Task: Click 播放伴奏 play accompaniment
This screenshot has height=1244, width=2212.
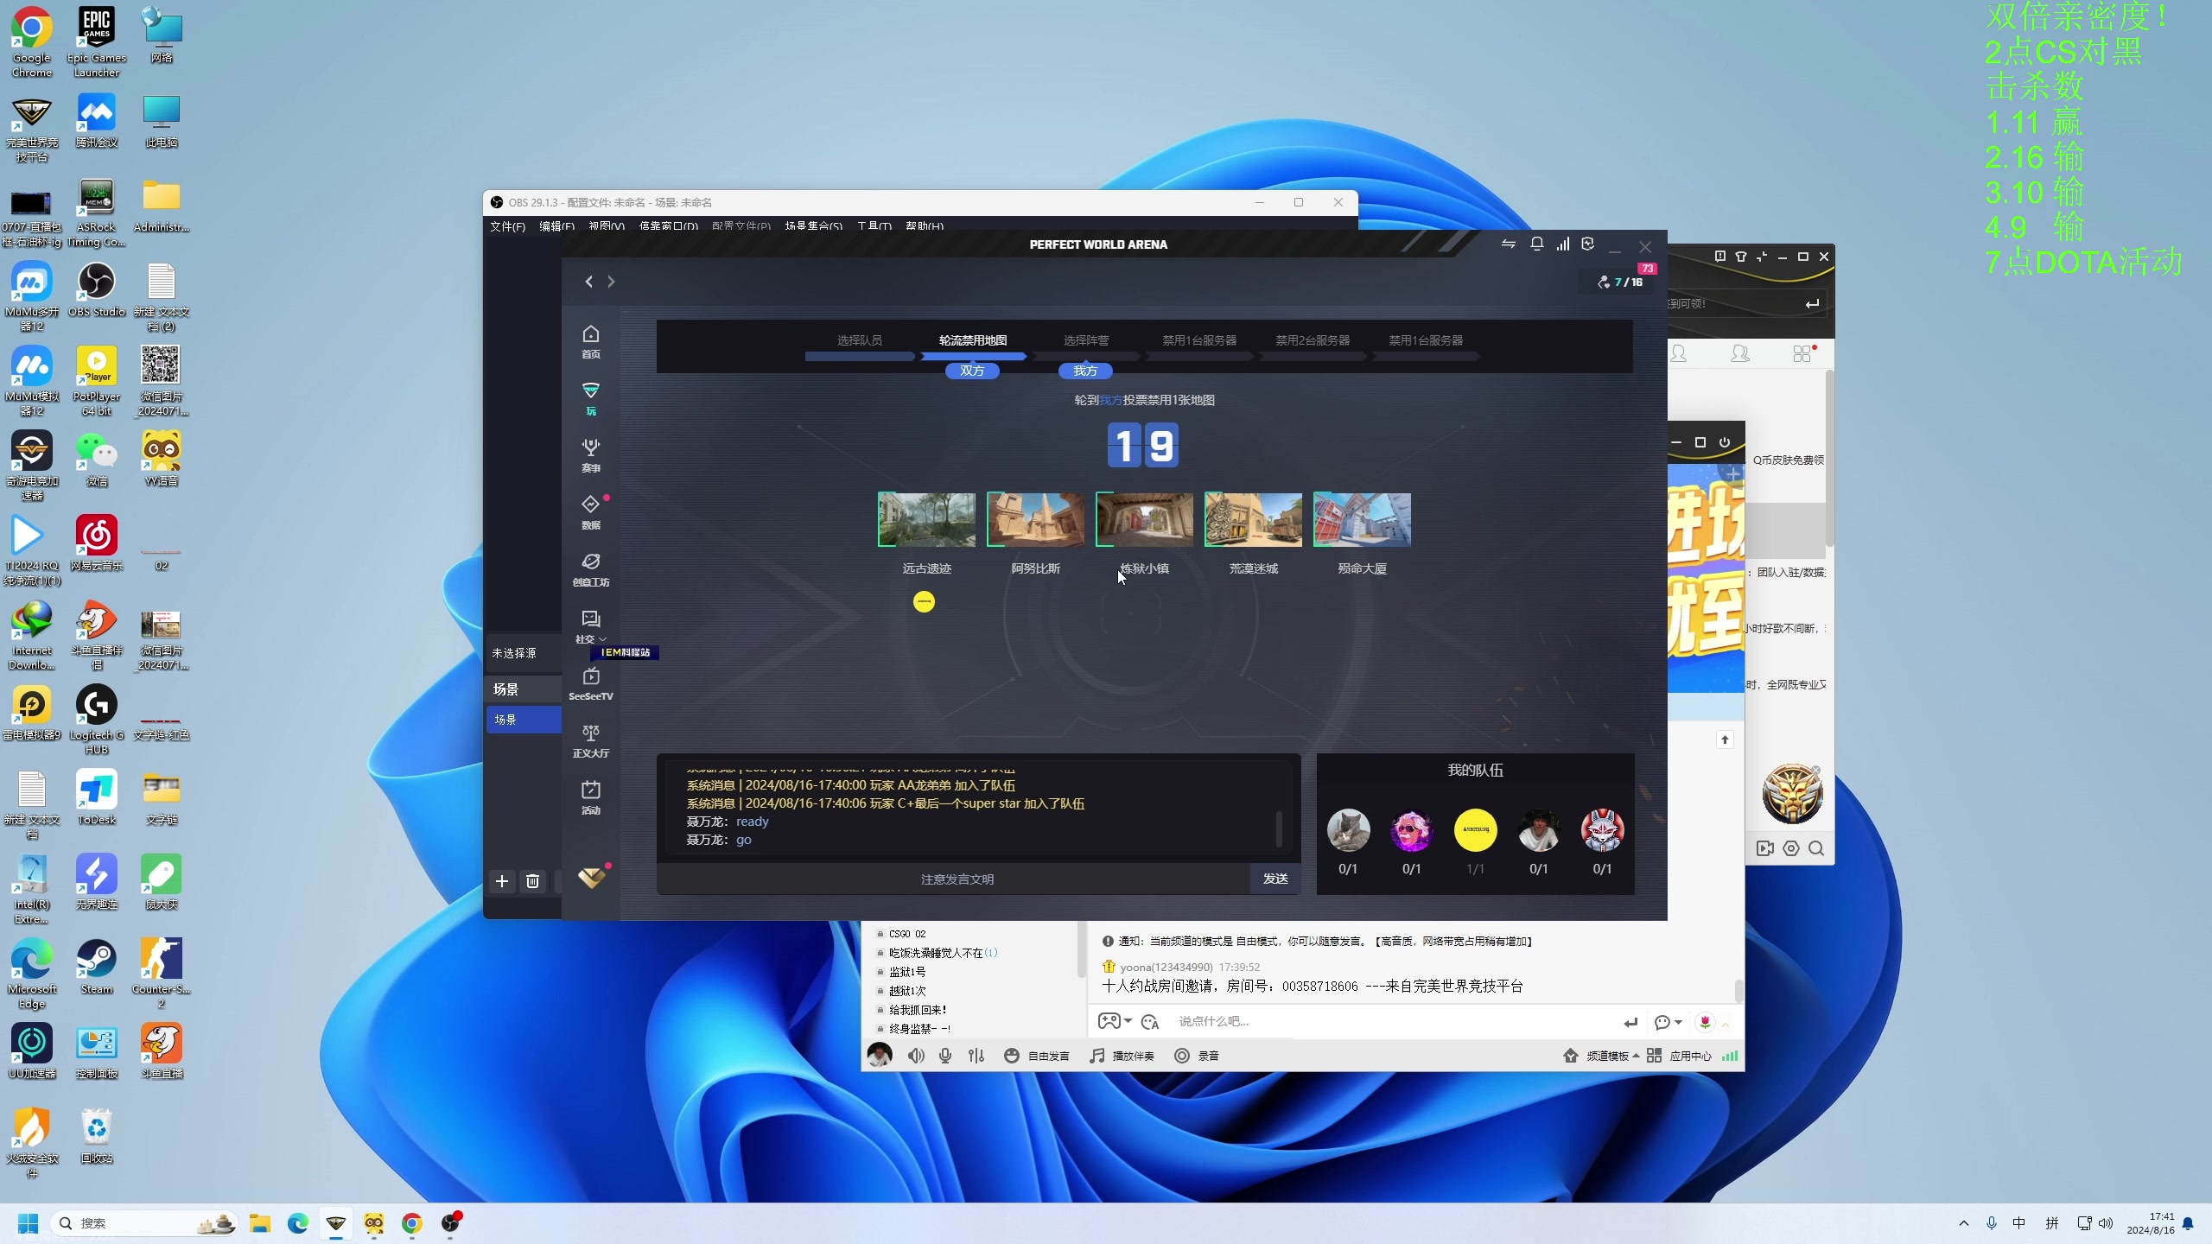Action: tap(1122, 1056)
